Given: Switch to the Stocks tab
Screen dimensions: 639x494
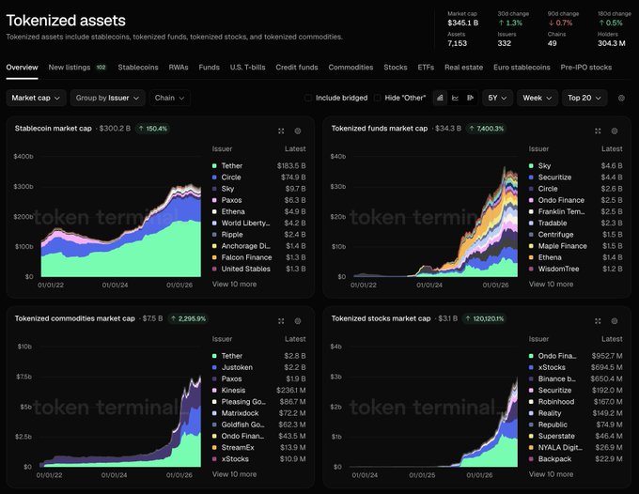Looking at the screenshot, I should [x=396, y=68].
